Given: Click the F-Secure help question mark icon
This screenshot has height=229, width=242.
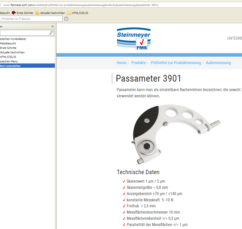Looking at the screenshot, I should tap(66, 19).
